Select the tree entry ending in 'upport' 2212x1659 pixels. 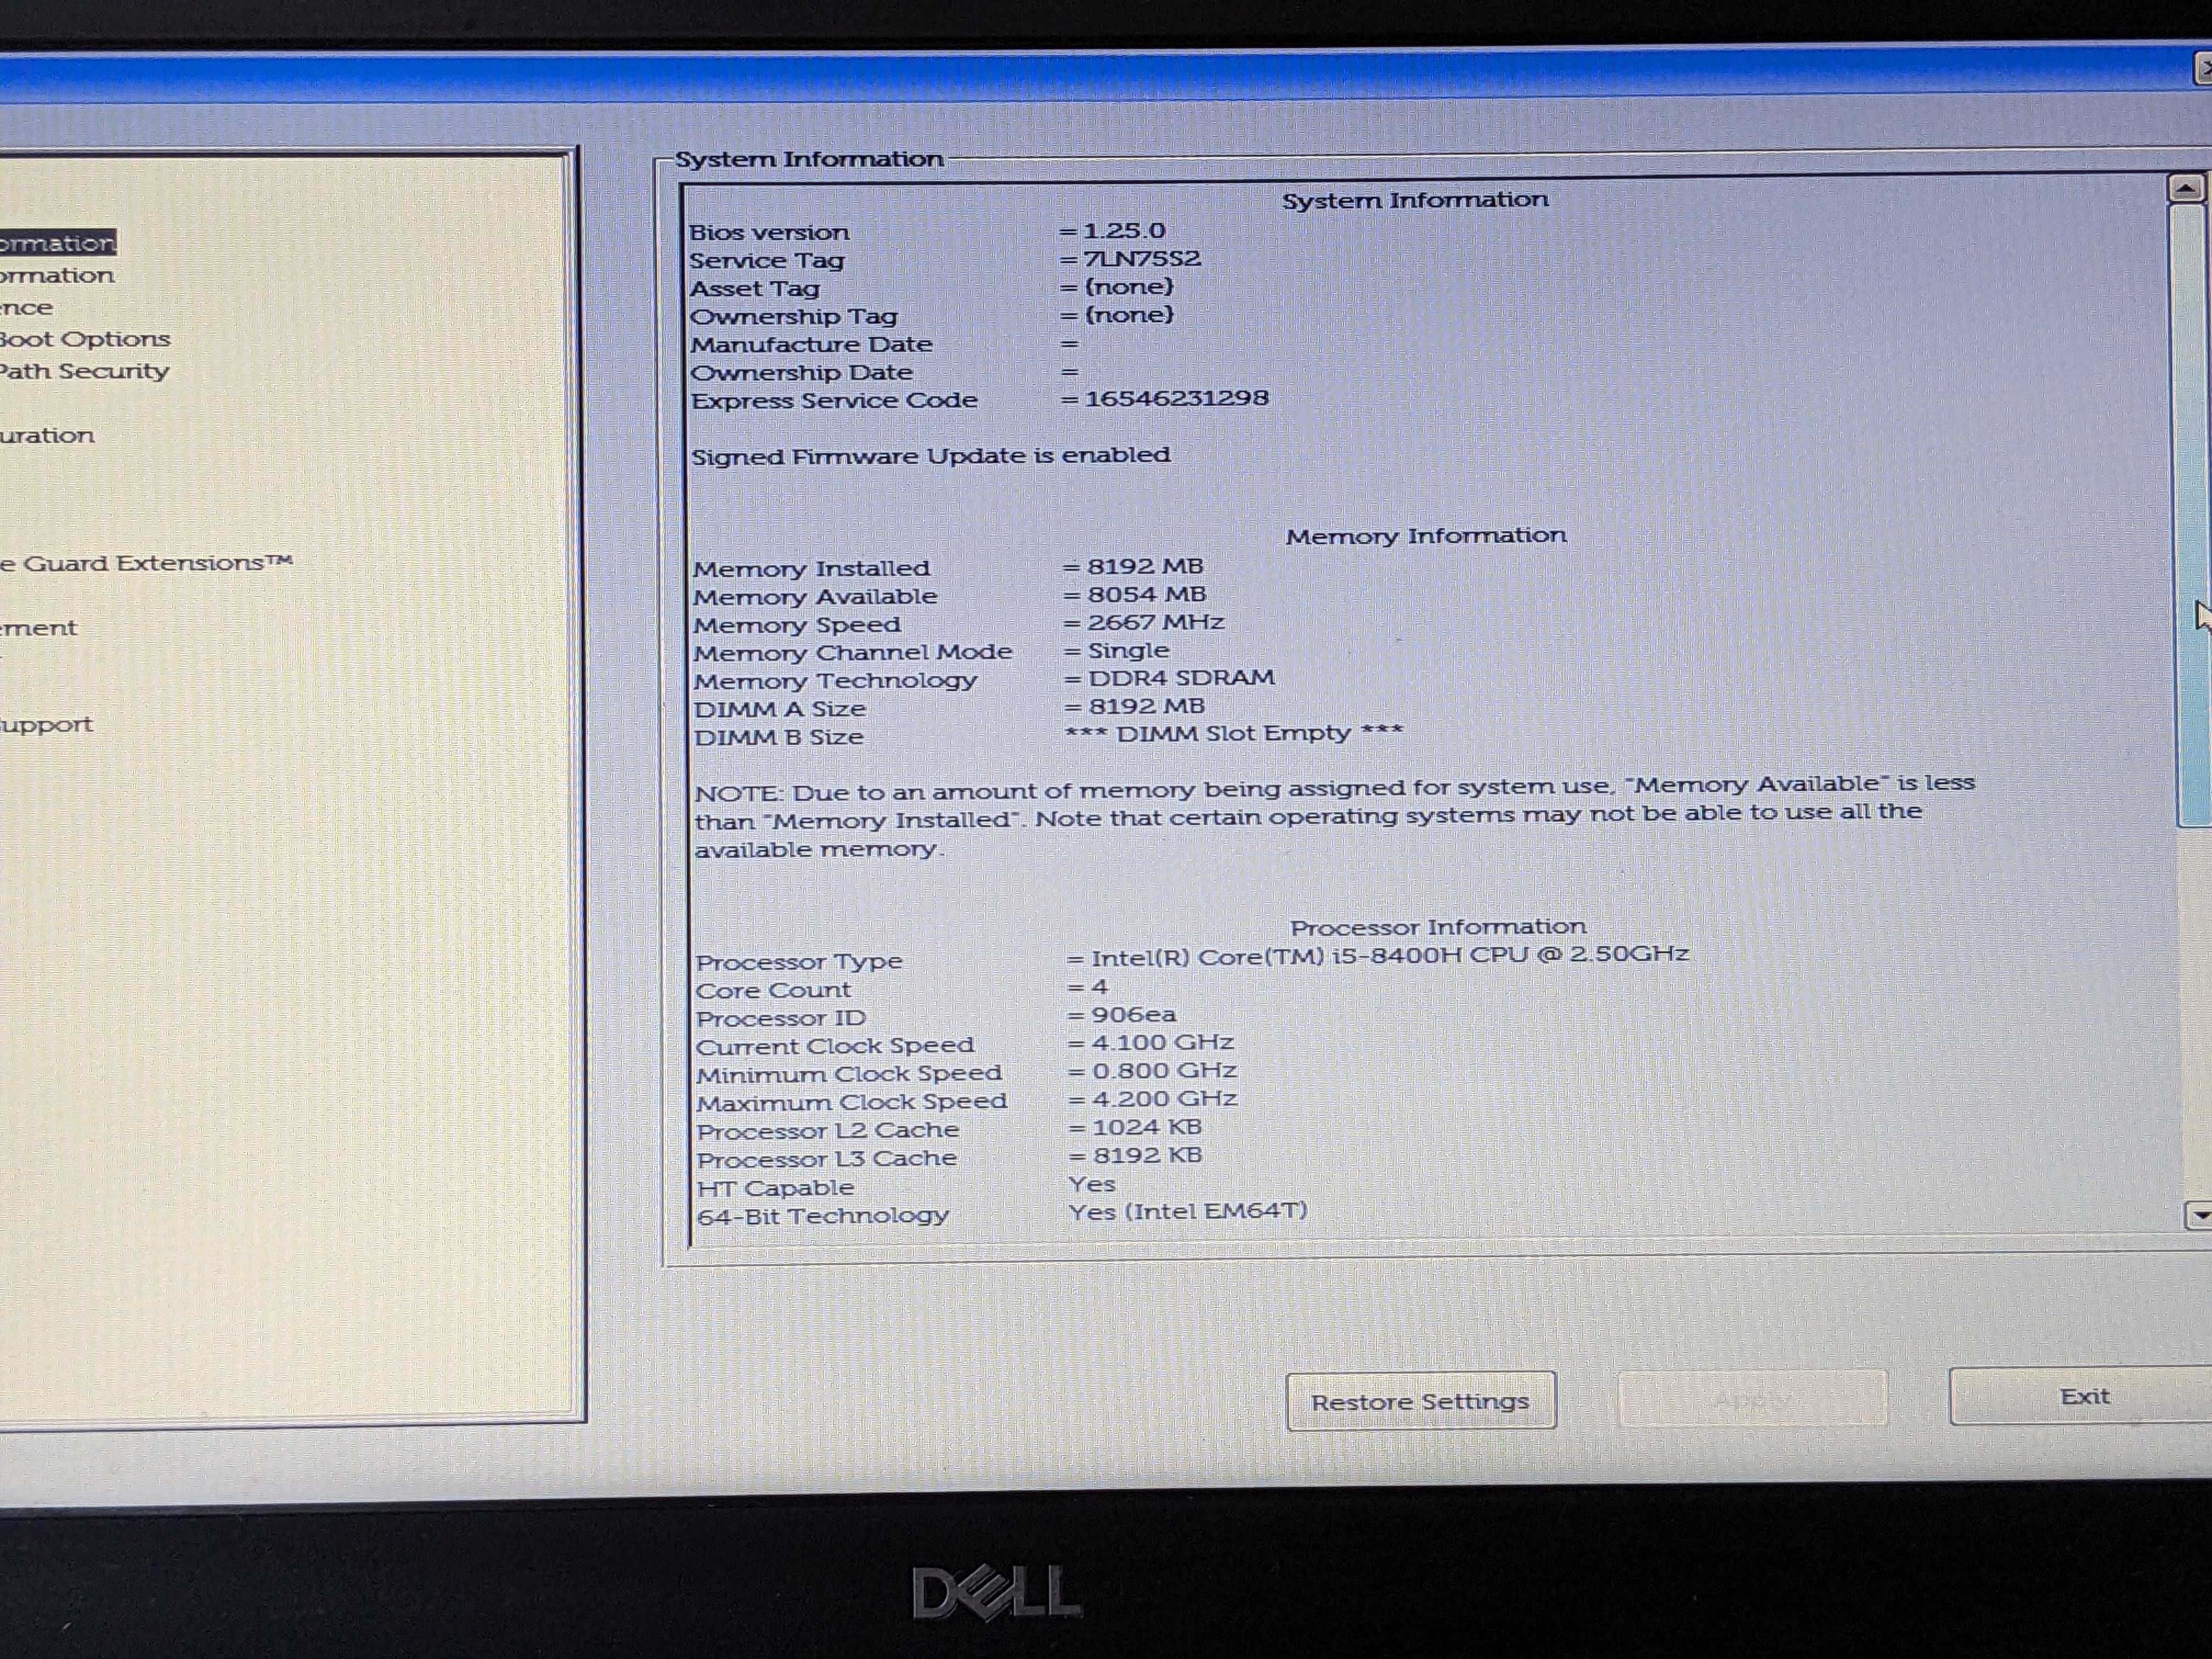46,724
